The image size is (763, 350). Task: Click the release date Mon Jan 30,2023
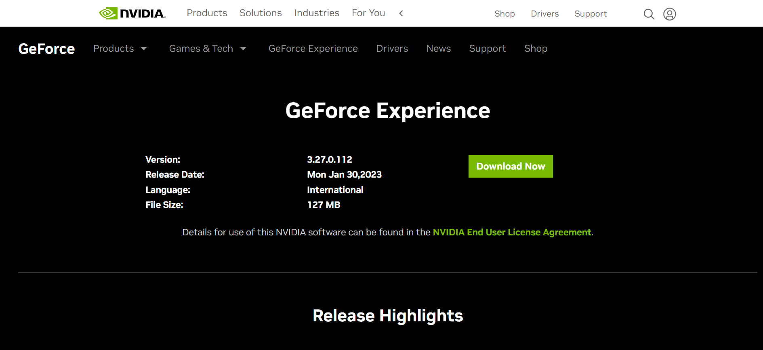pyautogui.click(x=344, y=174)
